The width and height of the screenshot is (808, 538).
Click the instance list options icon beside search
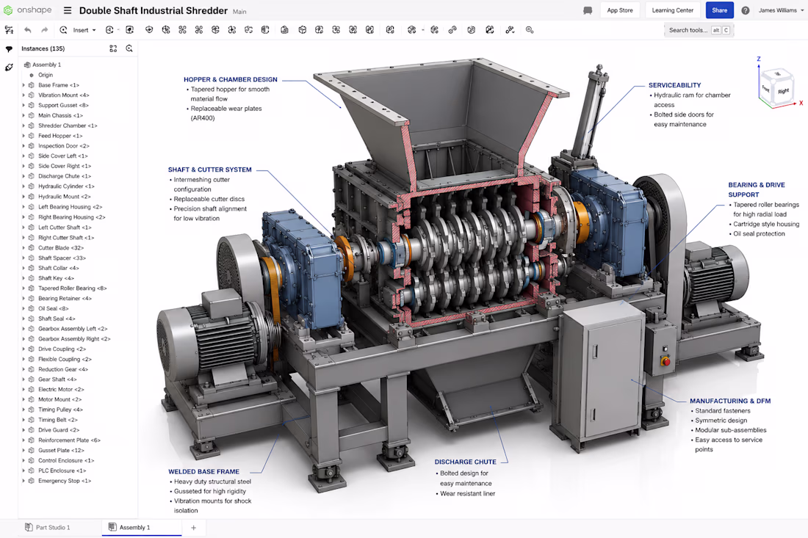tap(113, 48)
